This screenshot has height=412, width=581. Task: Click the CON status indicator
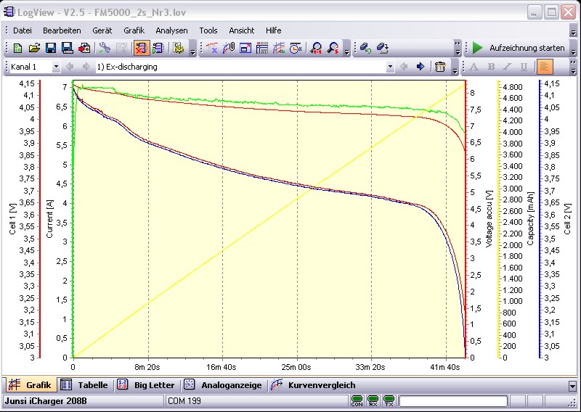click(357, 401)
